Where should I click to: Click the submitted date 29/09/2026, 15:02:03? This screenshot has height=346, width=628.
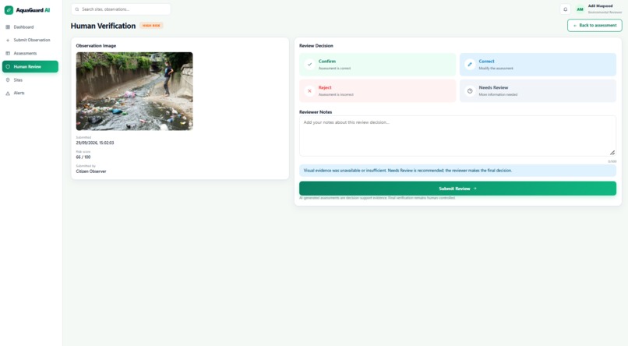(x=95, y=143)
